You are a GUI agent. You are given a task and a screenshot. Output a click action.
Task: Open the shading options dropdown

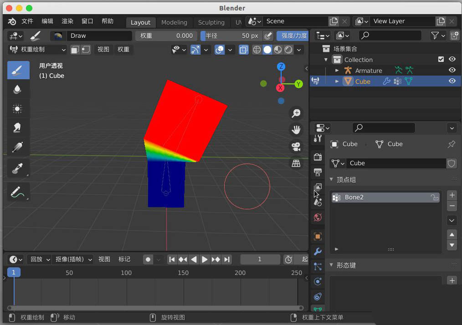[299, 50]
